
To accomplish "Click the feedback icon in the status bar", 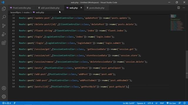I will coord(179,103).
